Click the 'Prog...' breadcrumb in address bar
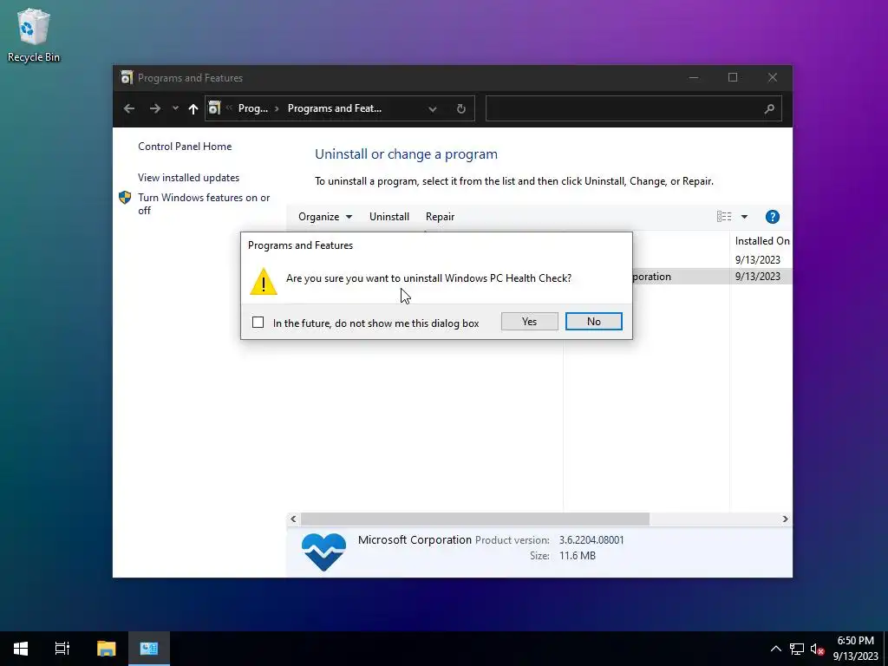Viewport: 888px width, 666px height. pyautogui.click(x=252, y=108)
